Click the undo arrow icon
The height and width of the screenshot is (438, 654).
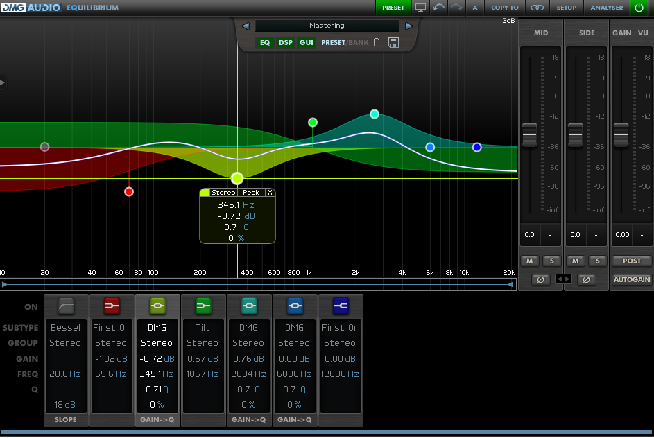pyautogui.click(x=438, y=8)
